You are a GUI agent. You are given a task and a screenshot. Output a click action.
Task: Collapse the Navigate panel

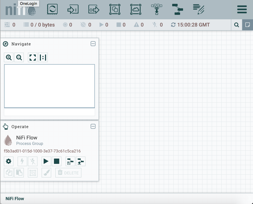[x=93, y=44]
